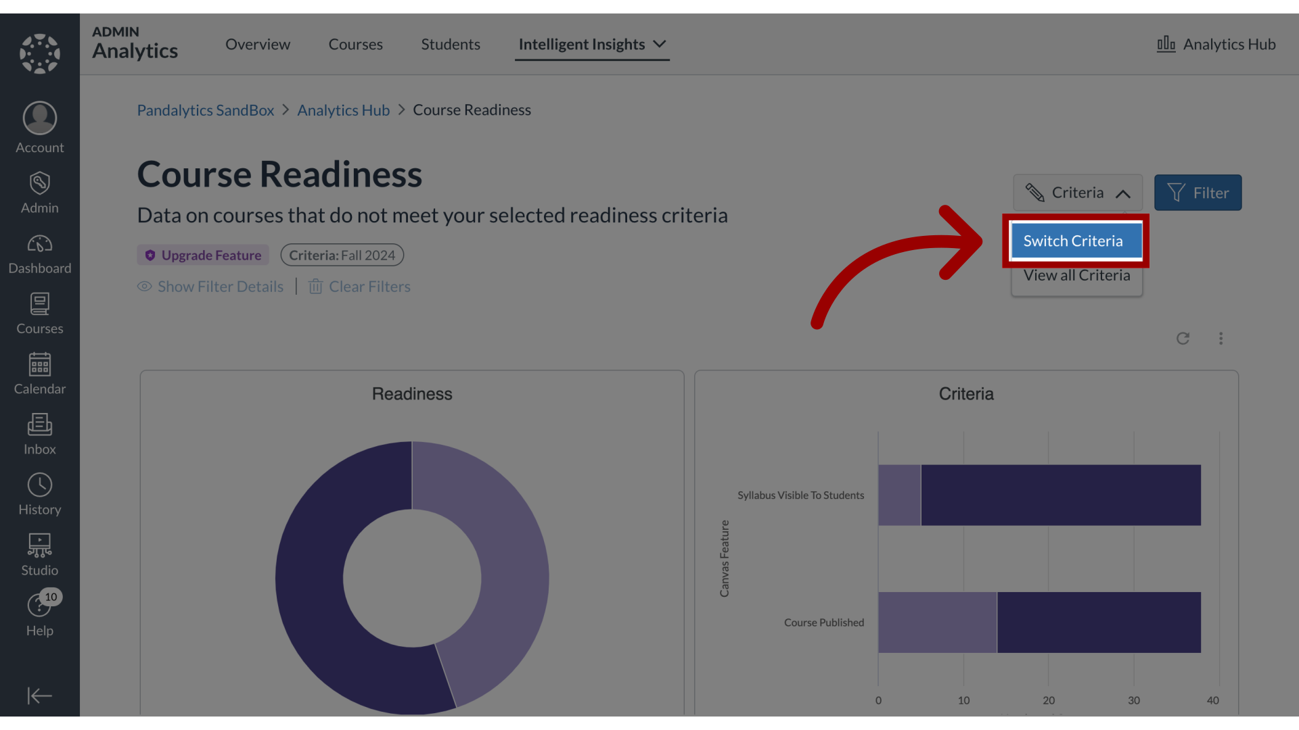Click Switch Criteria button

point(1073,241)
